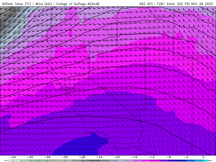Click the -36 color scale tick label
The width and height of the screenshot is (216, 162).
48,157
